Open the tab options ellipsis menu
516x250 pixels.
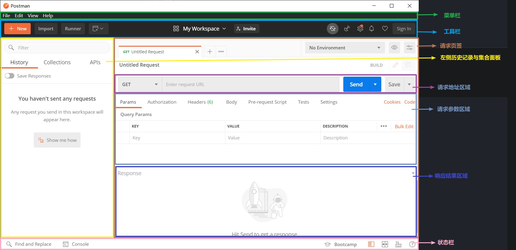point(221,52)
